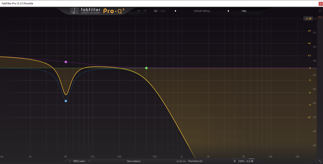Click the 0.0 dB output gain value
The image size is (323, 164).
(x=250, y=161)
